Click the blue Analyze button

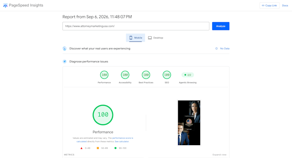click(x=221, y=26)
